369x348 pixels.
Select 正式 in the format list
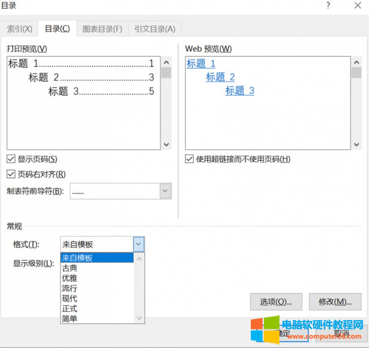click(x=70, y=309)
